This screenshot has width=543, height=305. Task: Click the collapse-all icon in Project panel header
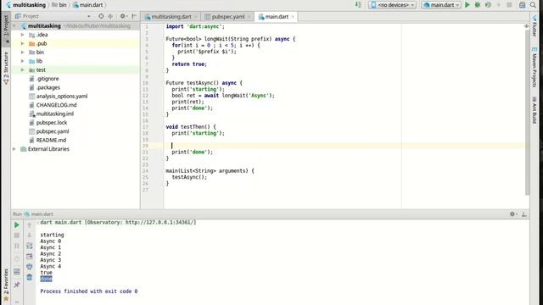(110, 16)
